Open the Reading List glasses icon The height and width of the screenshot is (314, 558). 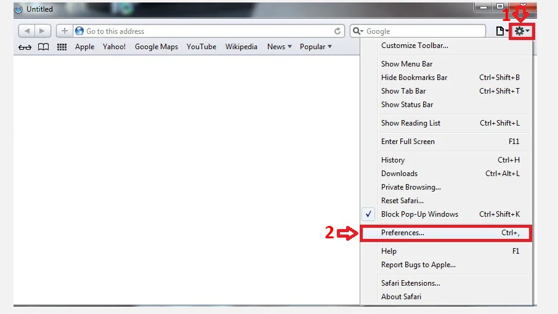tap(25, 47)
